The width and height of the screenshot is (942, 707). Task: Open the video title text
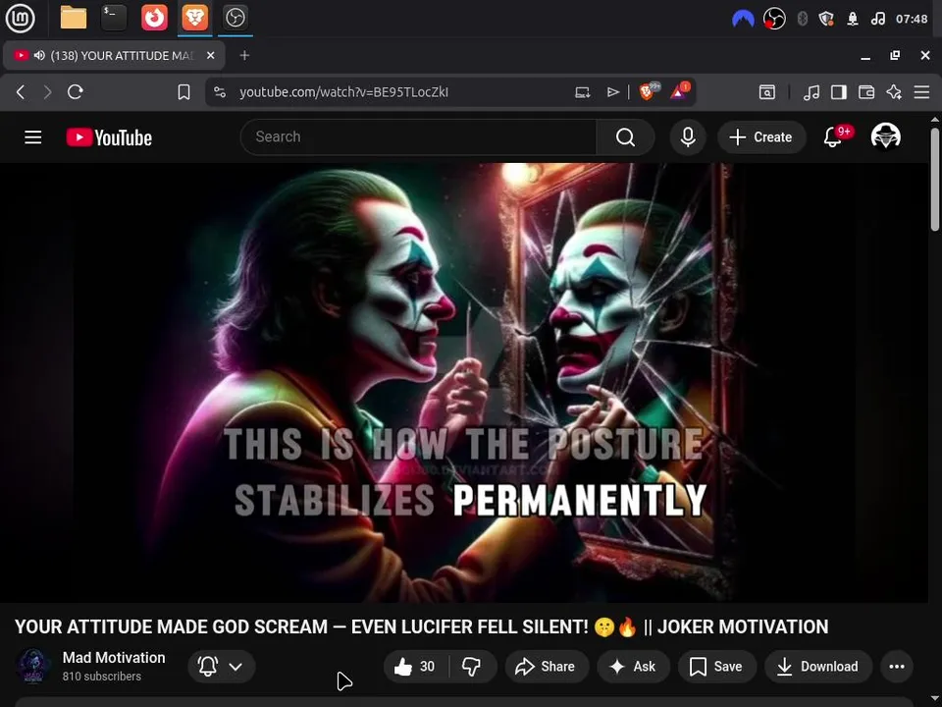point(421,626)
